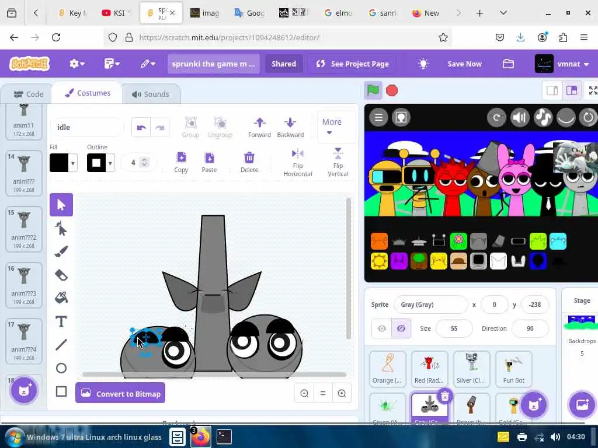The width and height of the screenshot is (598, 448).
Task: Switch to large stage layout
Action: (571, 90)
